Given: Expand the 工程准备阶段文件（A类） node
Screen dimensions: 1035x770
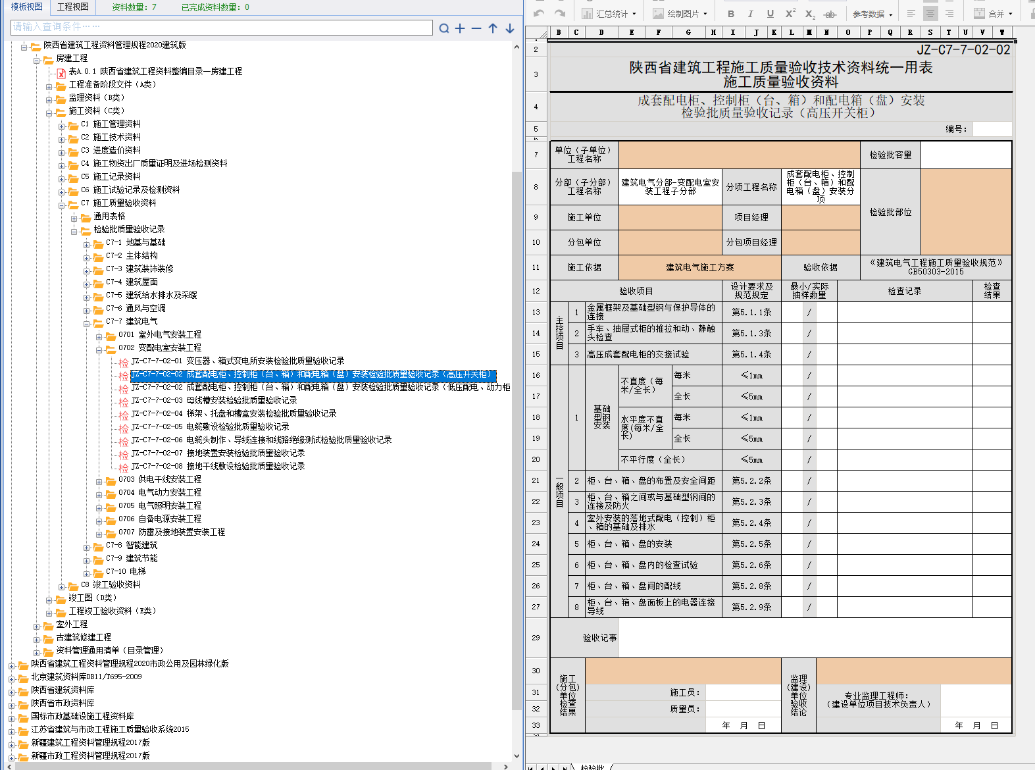Looking at the screenshot, I should click(x=49, y=86).
